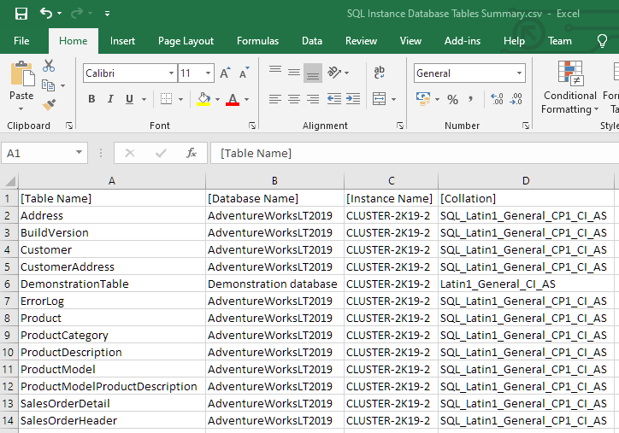
Task: Open the Add-ins tab
Action: (x=463, y=41)
